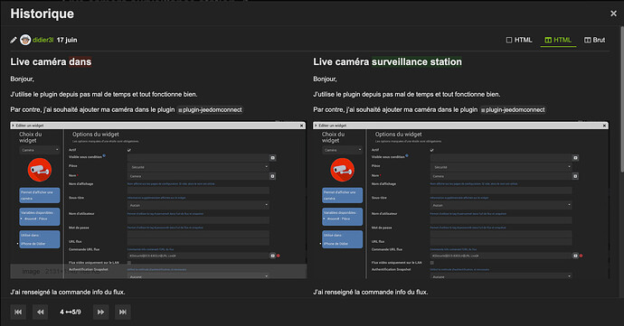Screen dimensions: 624x326
Task: Click the plugin-jeedomconnect tag in left column
Action: (210, 110)
